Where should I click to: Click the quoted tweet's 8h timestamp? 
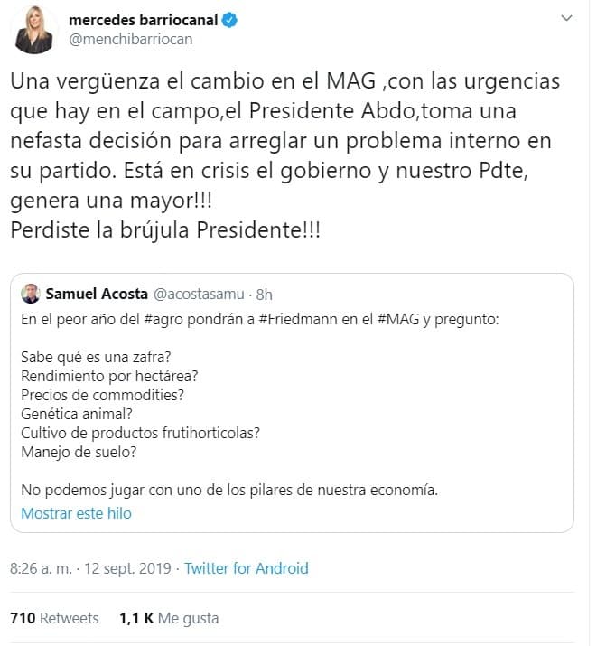pos(264,294)
